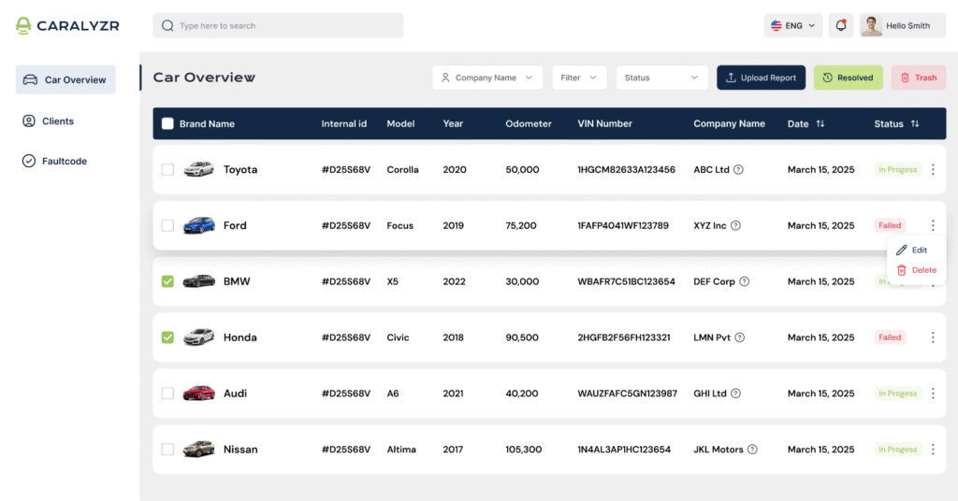Click the Nissan car thumbnail
This screenshot has width=958, height=501.
coord(199,450)
